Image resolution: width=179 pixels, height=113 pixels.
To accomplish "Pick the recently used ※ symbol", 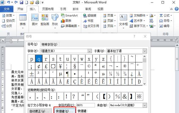I will coord(139,96).
